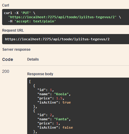Click the 'Details' column header
Image resolution: width=129 pixels, height=134 pixels.
pos(33,59)
